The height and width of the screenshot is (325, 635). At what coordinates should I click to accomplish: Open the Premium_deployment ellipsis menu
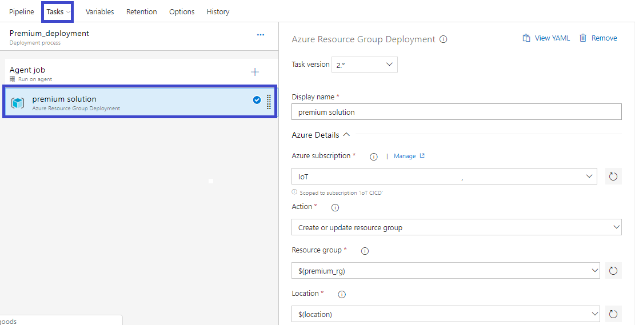pos(261,35)
